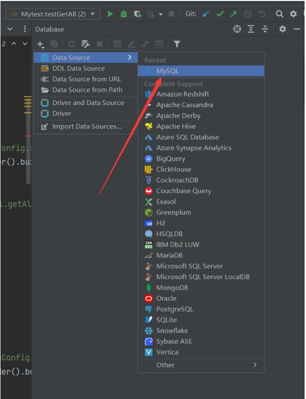Viewport: 306px width, 399px height.
Task: Select ClickHouse data source
Action: pyautogui.click(x=201, y=169)
